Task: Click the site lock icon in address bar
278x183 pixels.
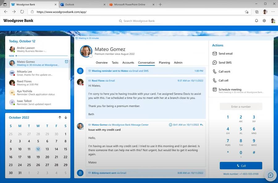Action: 32,12
